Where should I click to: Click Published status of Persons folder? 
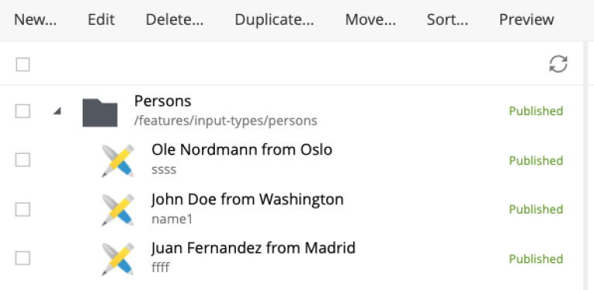pyautogui.click(x=536, y=111)
